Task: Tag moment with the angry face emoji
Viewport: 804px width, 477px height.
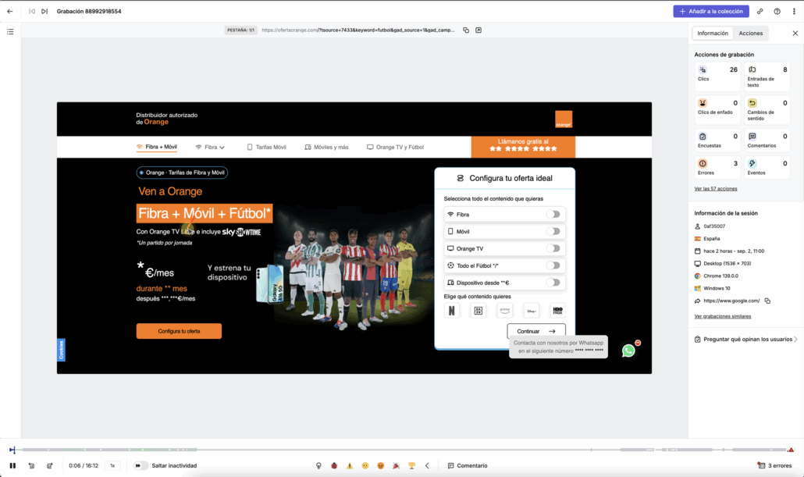Action: (x=380, y=466)
